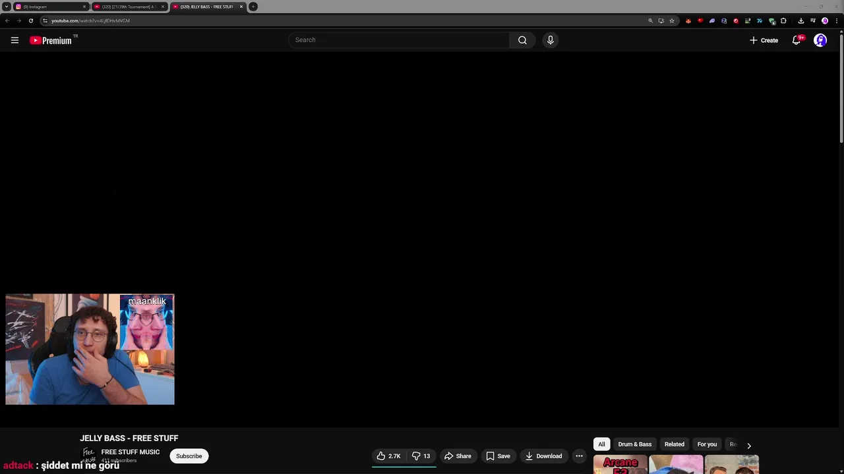This screenshot has height=474, width=844.
Task: Select the Drum & Bass filter chip
Action: click(x=634, y=444)
